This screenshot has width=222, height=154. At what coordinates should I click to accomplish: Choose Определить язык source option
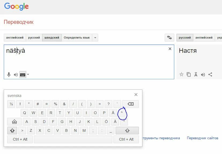[77, 37]
